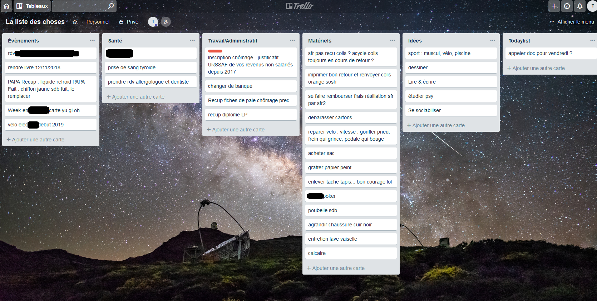Click Afficher le menu link
The height and width of the screenshot is (301, 597).
click(x=576, y=22)
